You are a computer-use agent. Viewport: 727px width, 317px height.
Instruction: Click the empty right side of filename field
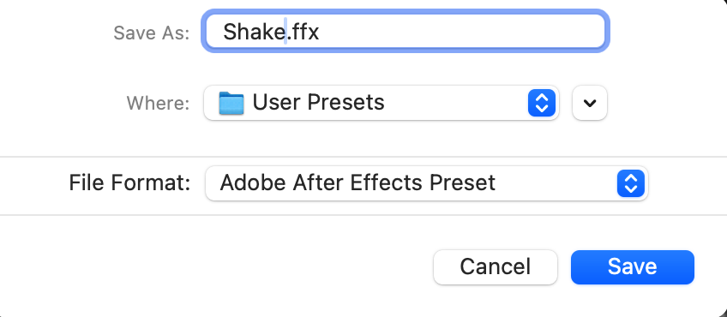click(464, 32)
